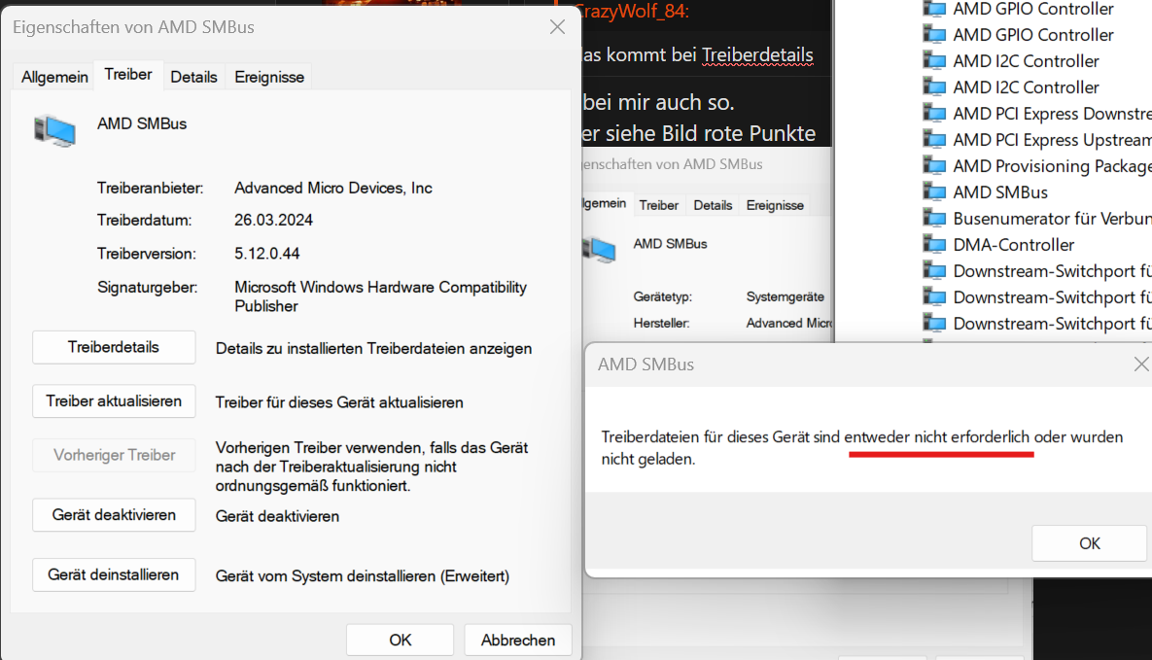Click Treiberdatum value 26.03.2024
The width and height of the screenshot is (1152, 660).
pos(273,220)
